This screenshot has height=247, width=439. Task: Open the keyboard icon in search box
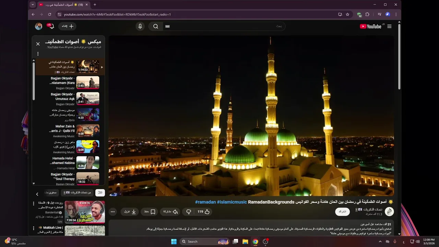coord(167,26)
